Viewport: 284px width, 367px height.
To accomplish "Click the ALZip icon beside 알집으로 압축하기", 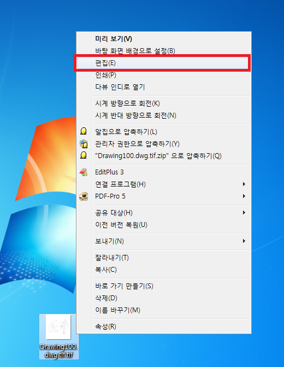I will 84,131.
